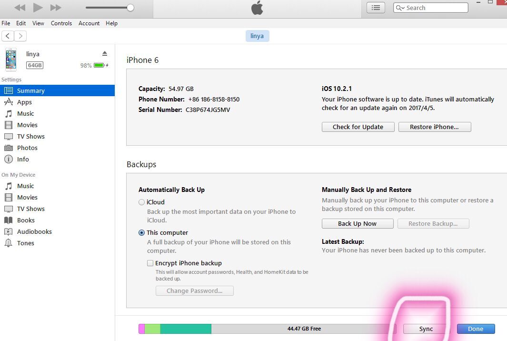507x341 pixels.
Task: Open Photos in the Settings sidebar
Action: [27, 148]
